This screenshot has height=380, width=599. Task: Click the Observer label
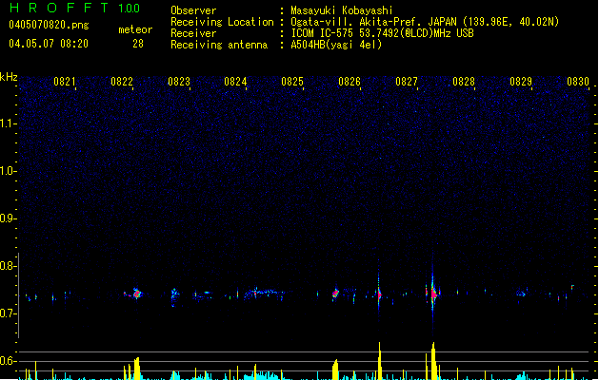[x=193, y=10]
